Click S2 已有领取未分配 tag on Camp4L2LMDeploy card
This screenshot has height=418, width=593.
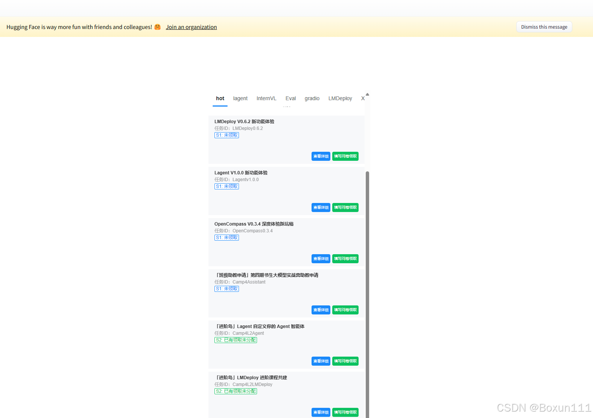click(236, 391)
